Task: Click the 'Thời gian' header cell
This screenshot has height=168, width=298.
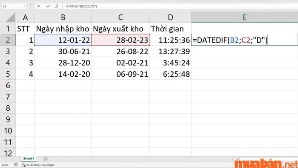Action: pyautogui.click(x=170, y=29)
